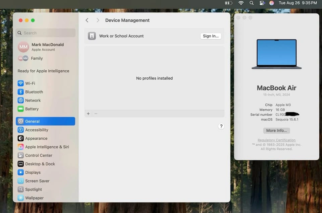The image size is (322, 213).
Task: Open Bluetooth settings pane
Action: (x=34, y=92)
